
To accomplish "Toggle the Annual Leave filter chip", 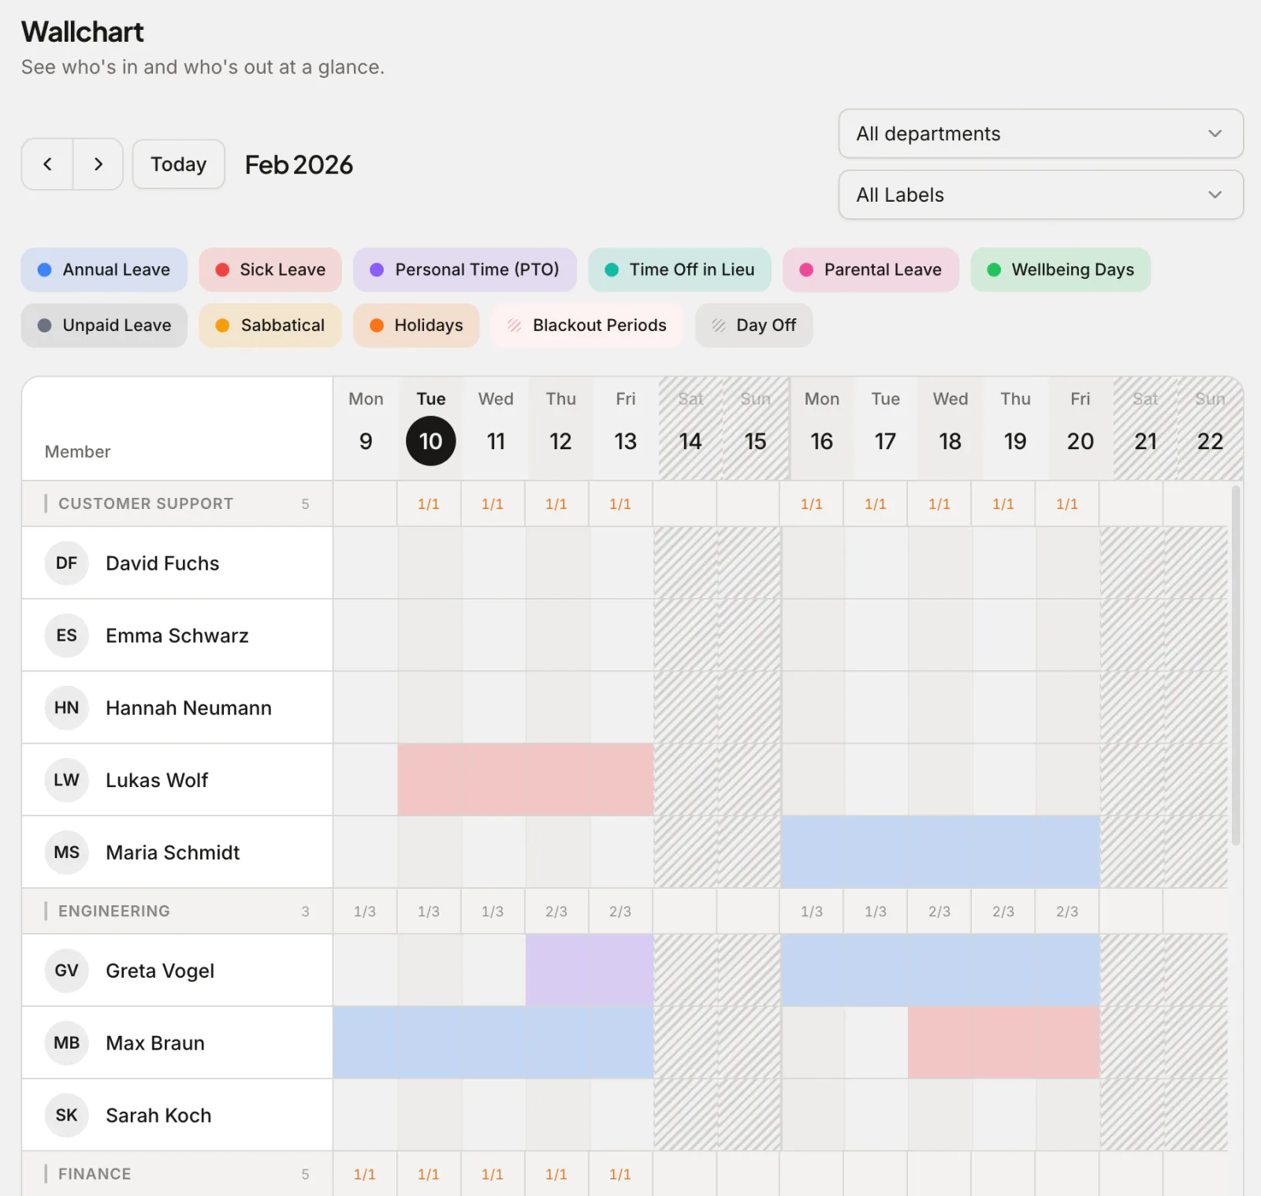I will click(104, 270).
